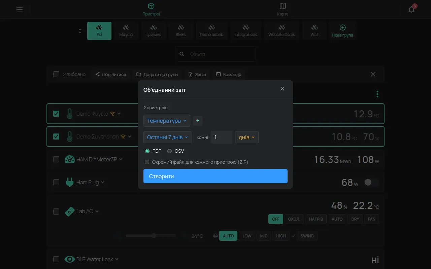
Task: Click the BLE Water Leak eye icon
Action: click(x=69, y=259)
